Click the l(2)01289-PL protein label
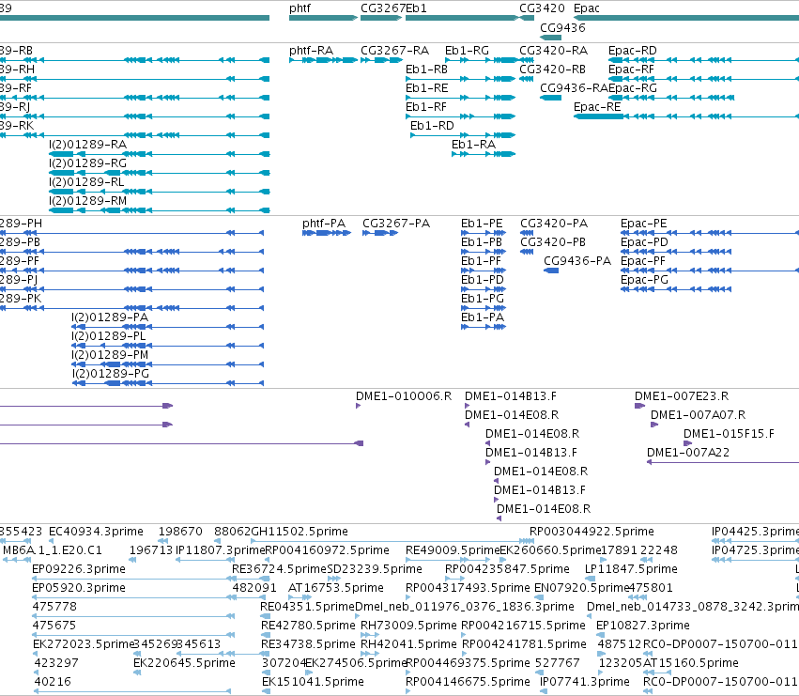 [109, 336]
